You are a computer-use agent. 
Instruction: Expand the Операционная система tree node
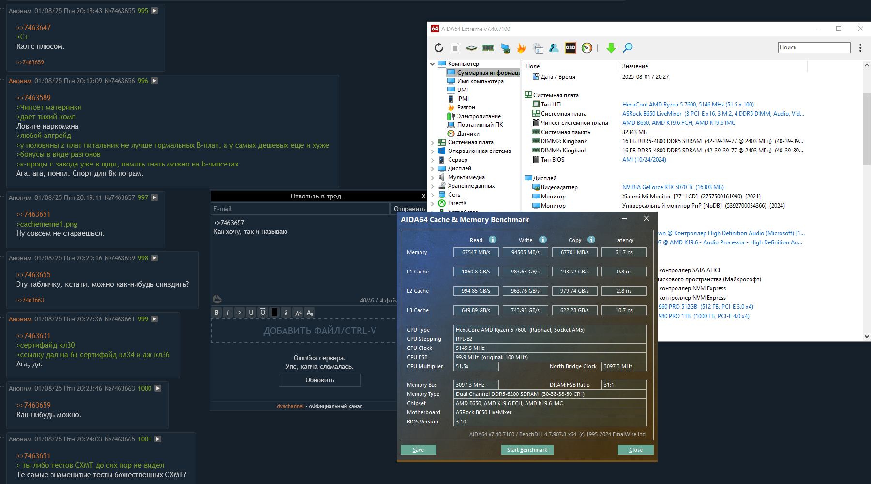coord(433,151)
